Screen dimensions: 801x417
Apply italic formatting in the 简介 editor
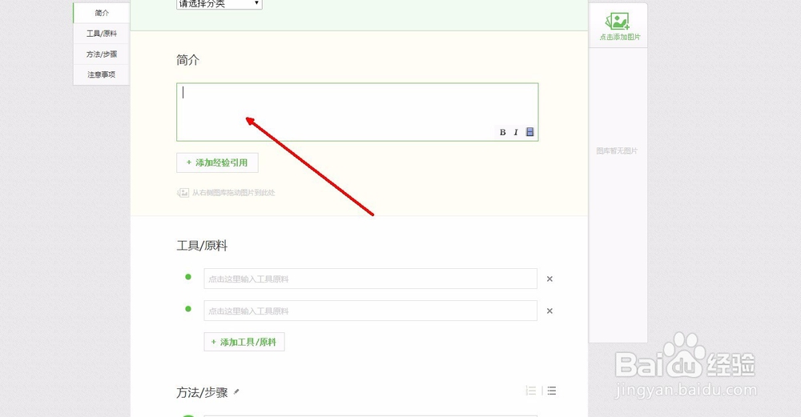pyautogui.click(x=516, y=132)
